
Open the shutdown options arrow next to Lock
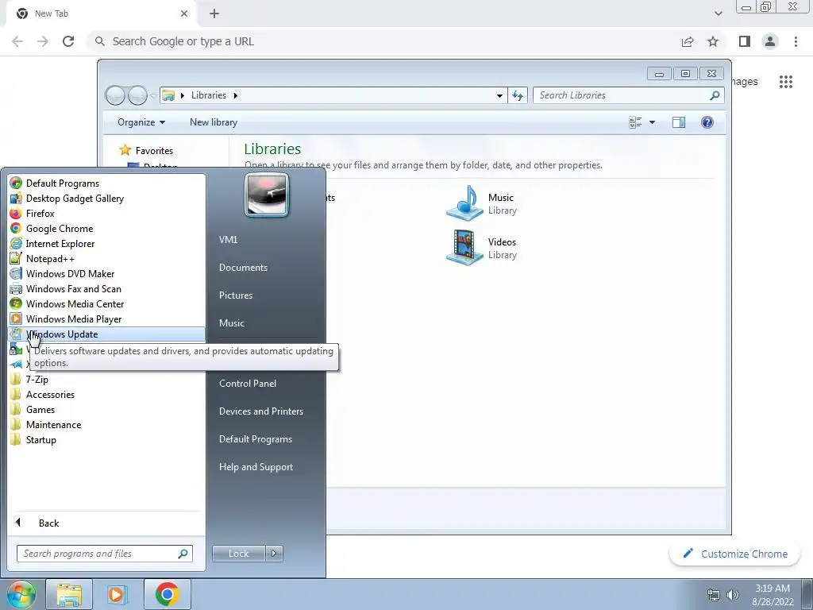(274, 554)
